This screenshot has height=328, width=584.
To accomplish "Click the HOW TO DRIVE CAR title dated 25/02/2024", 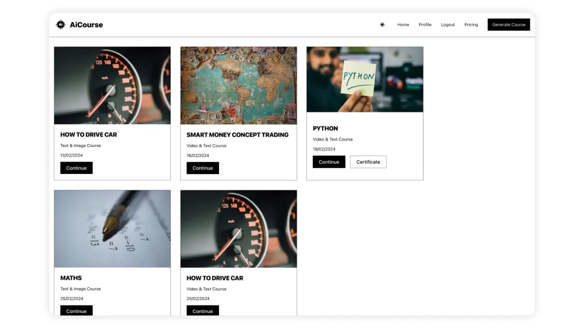I will 215,278.
